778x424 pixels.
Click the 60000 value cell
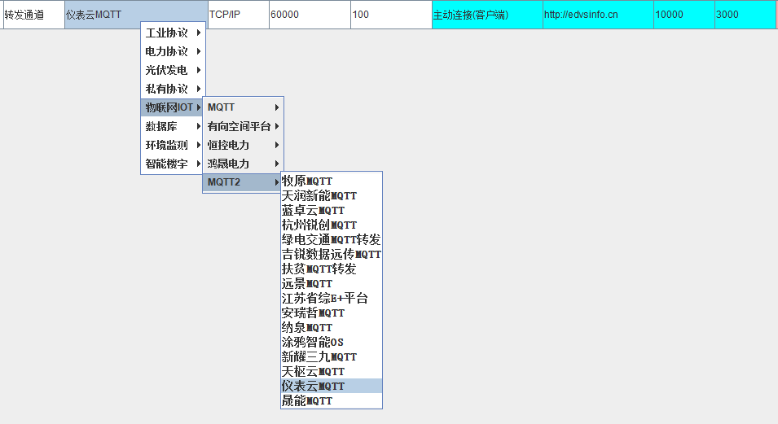310,15
